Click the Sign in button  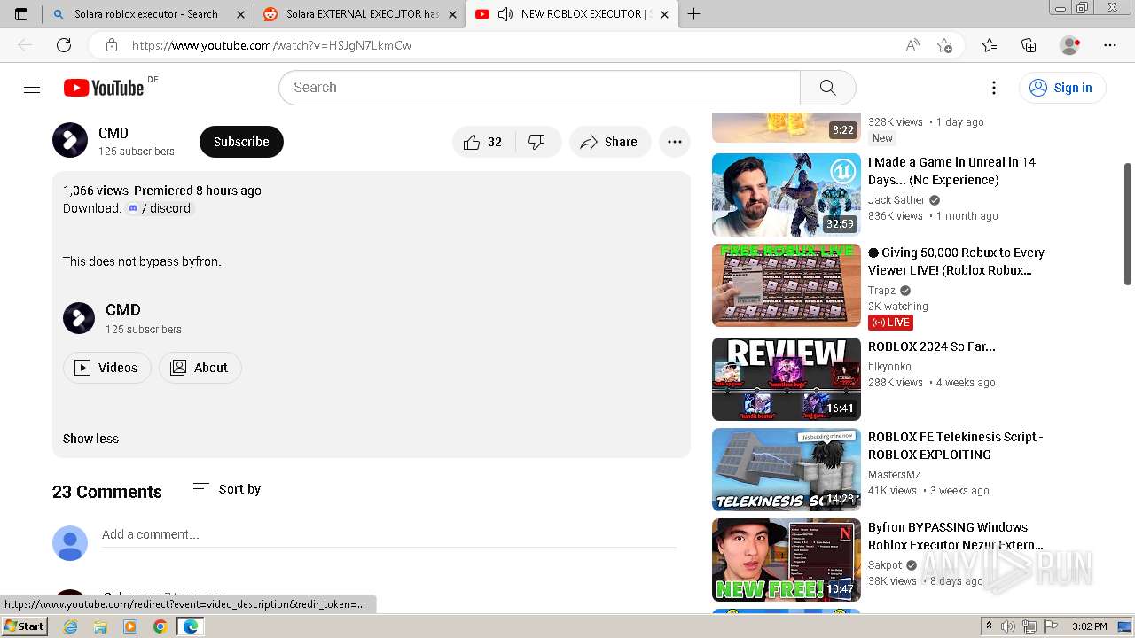point(1062,87)
